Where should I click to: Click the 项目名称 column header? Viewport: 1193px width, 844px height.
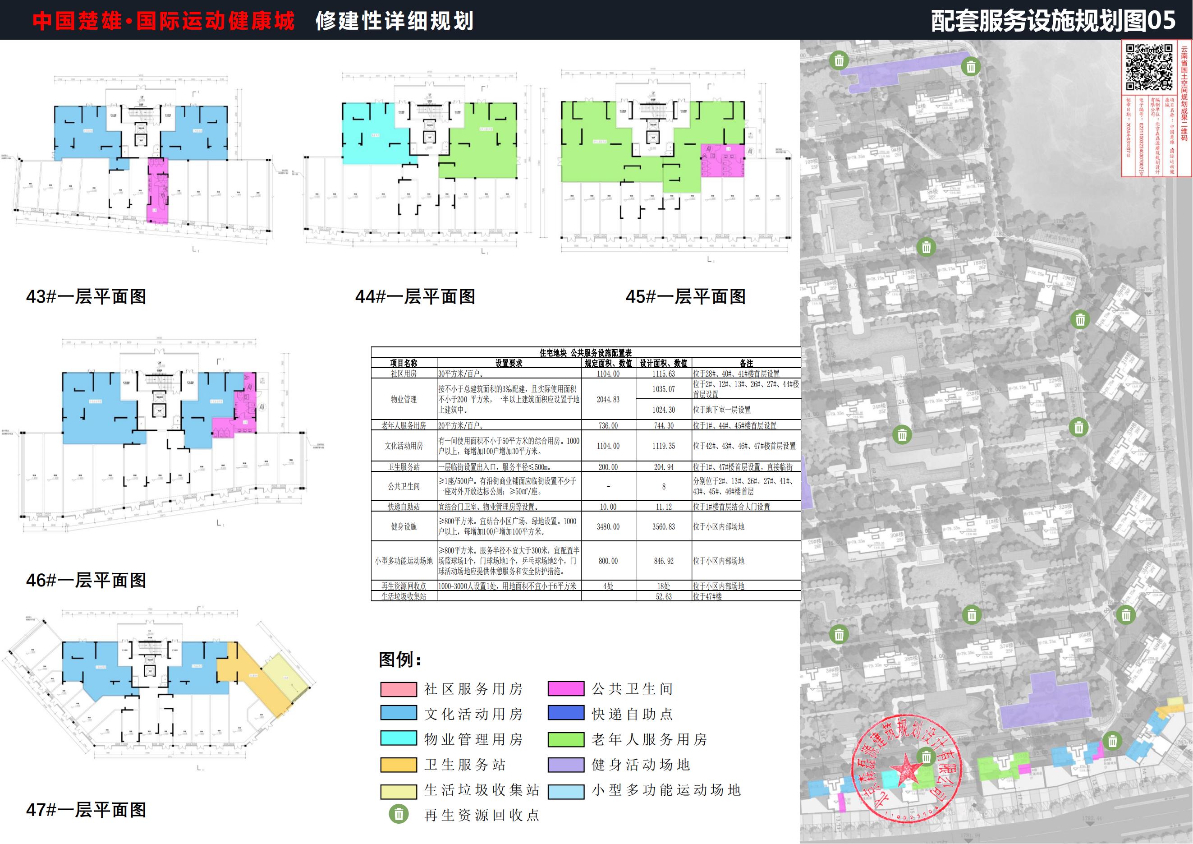404,363
